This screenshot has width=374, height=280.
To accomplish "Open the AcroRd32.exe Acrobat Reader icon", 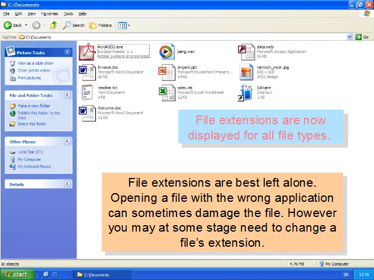I will [87, 51].
